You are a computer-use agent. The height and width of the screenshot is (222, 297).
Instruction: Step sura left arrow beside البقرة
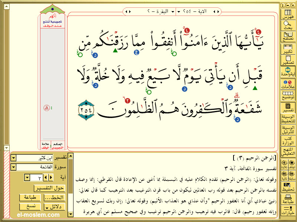coord(126,12)
